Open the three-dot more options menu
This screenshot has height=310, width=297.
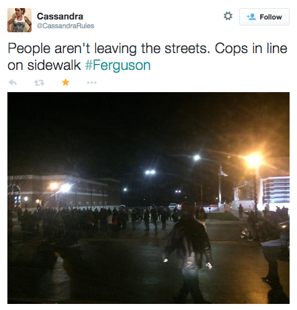click(x=92, y=83)
